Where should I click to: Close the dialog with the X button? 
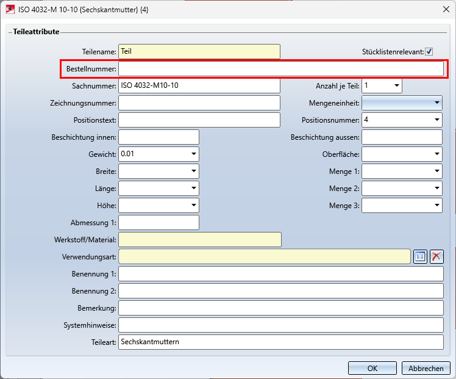[441, 10]
